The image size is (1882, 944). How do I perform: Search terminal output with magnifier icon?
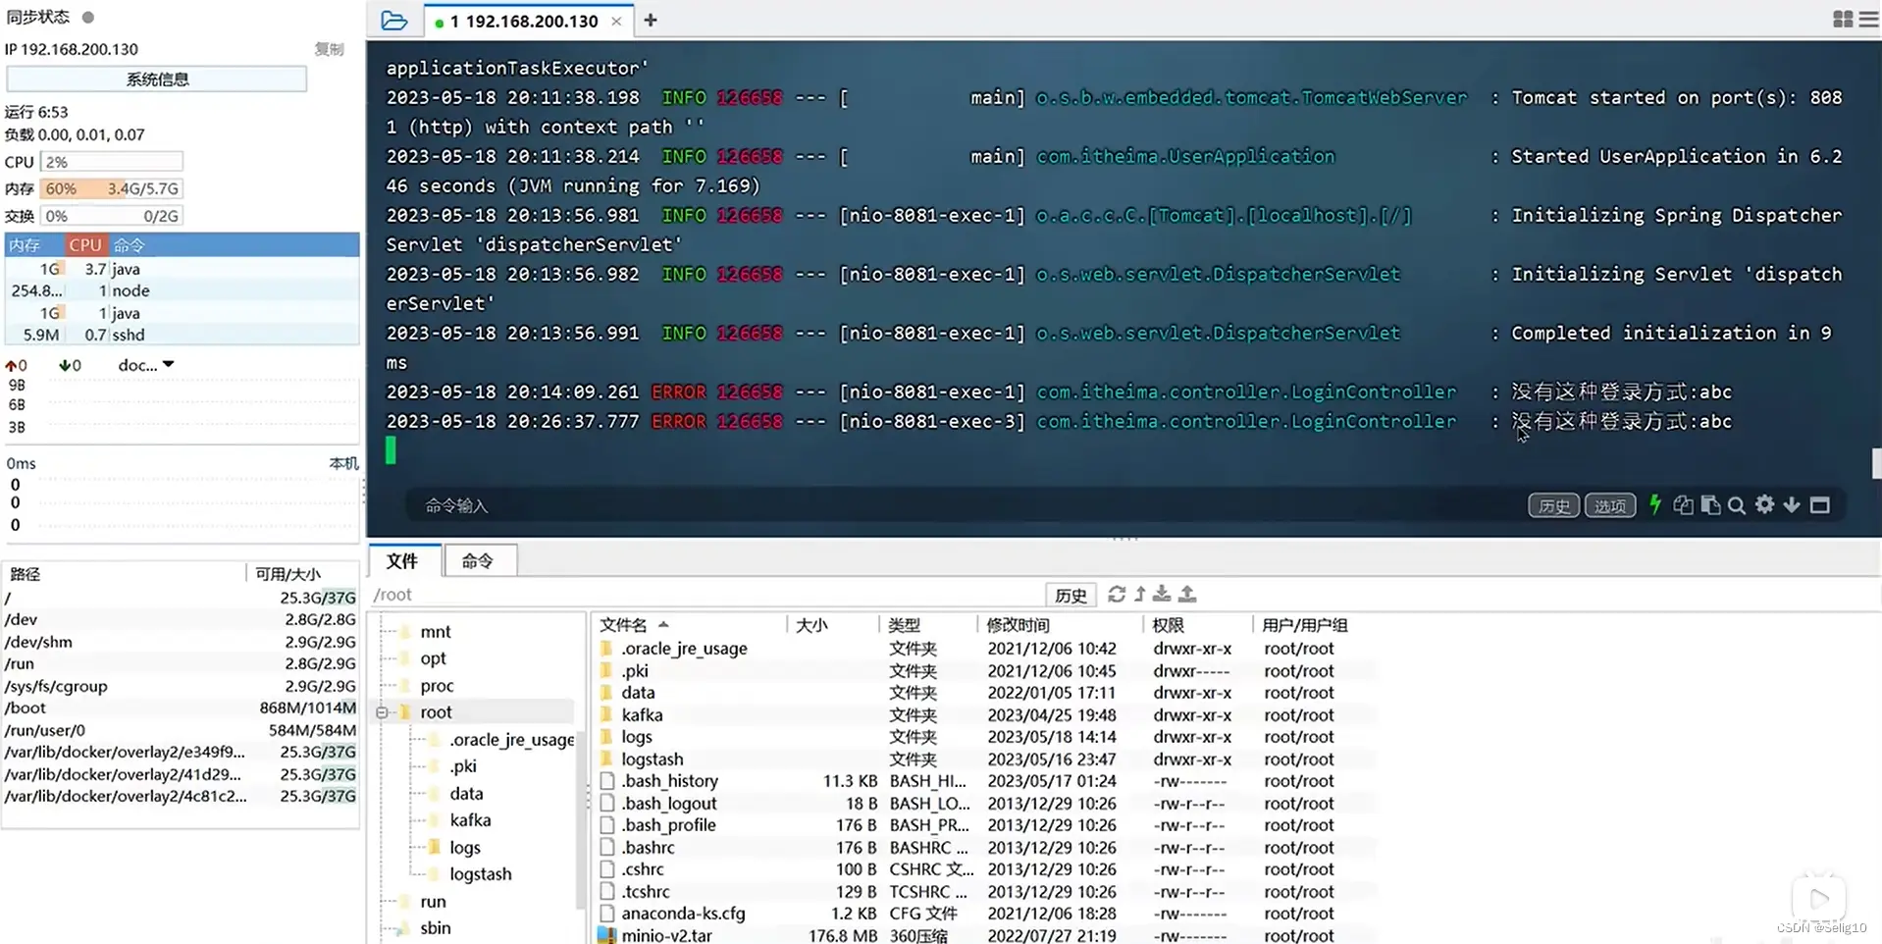(1737, 504)
